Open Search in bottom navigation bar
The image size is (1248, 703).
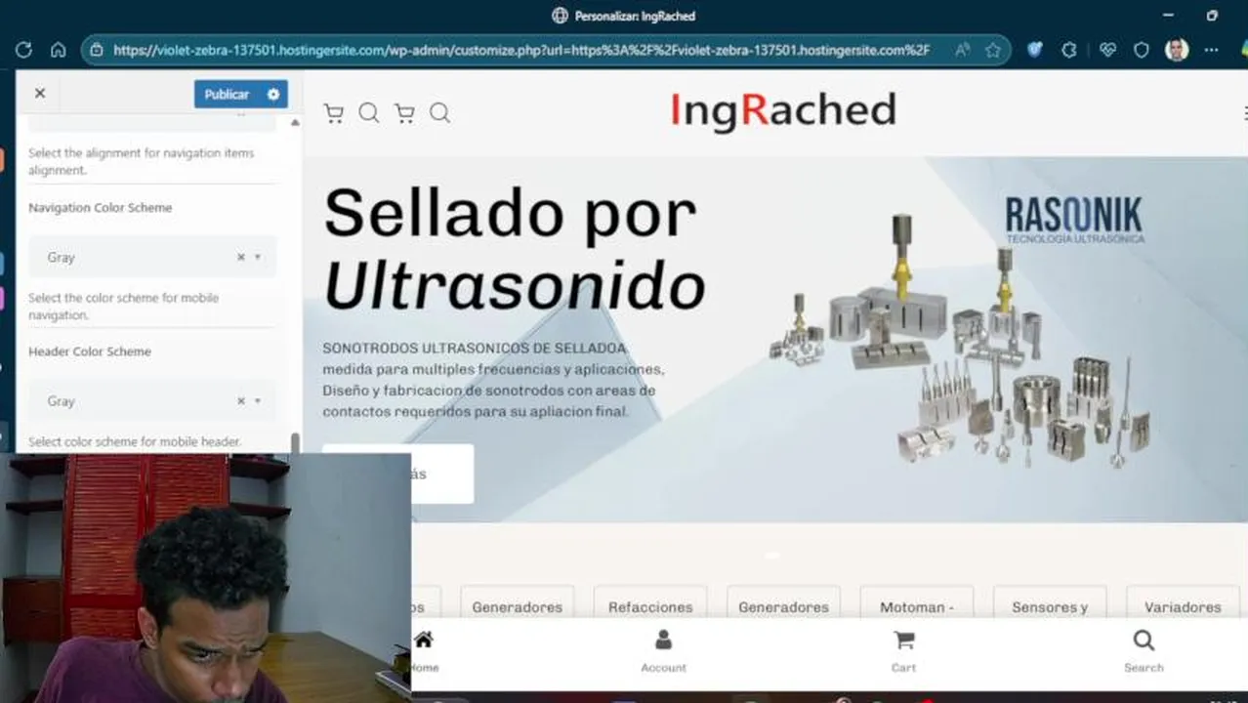pyautogui.click(x=1144, y=651)
